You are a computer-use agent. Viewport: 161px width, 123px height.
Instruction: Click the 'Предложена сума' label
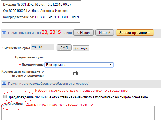[29, 57]
